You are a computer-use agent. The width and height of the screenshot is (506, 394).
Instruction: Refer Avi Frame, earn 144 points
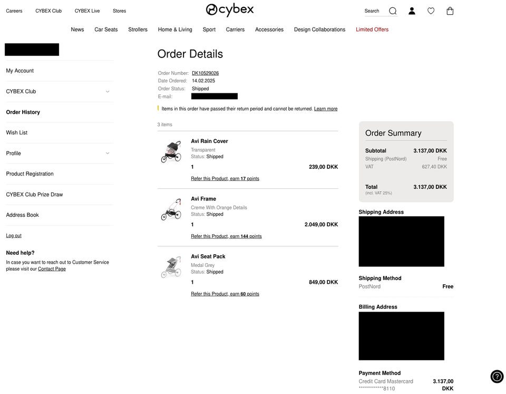point(226,236)
